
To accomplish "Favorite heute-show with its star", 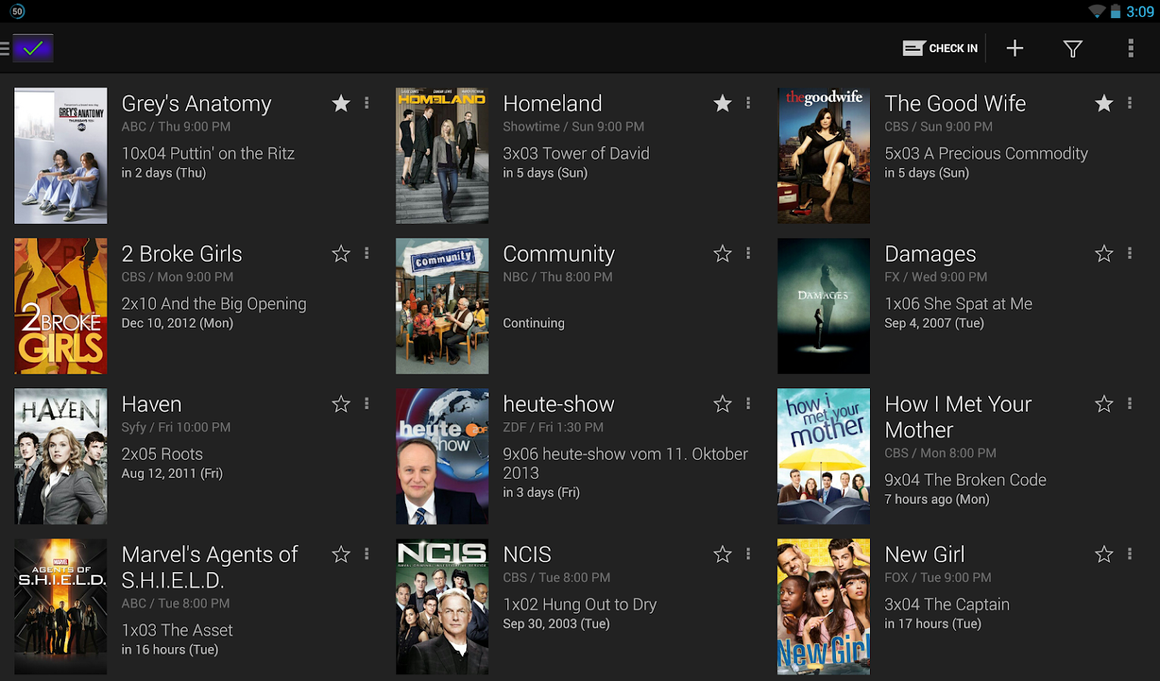I will point(723,404).
